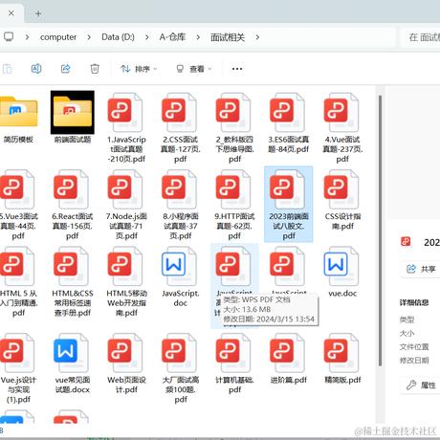440x440 pixels.
Task: Select Web页面设计.pdf file
Action: [x=126, y=363]
